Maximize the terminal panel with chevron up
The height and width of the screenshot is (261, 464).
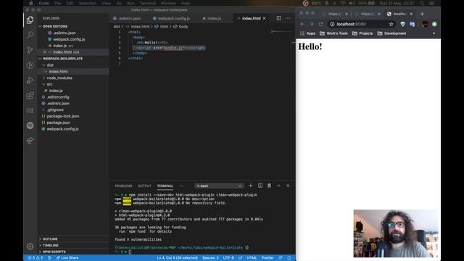[278, 186]
